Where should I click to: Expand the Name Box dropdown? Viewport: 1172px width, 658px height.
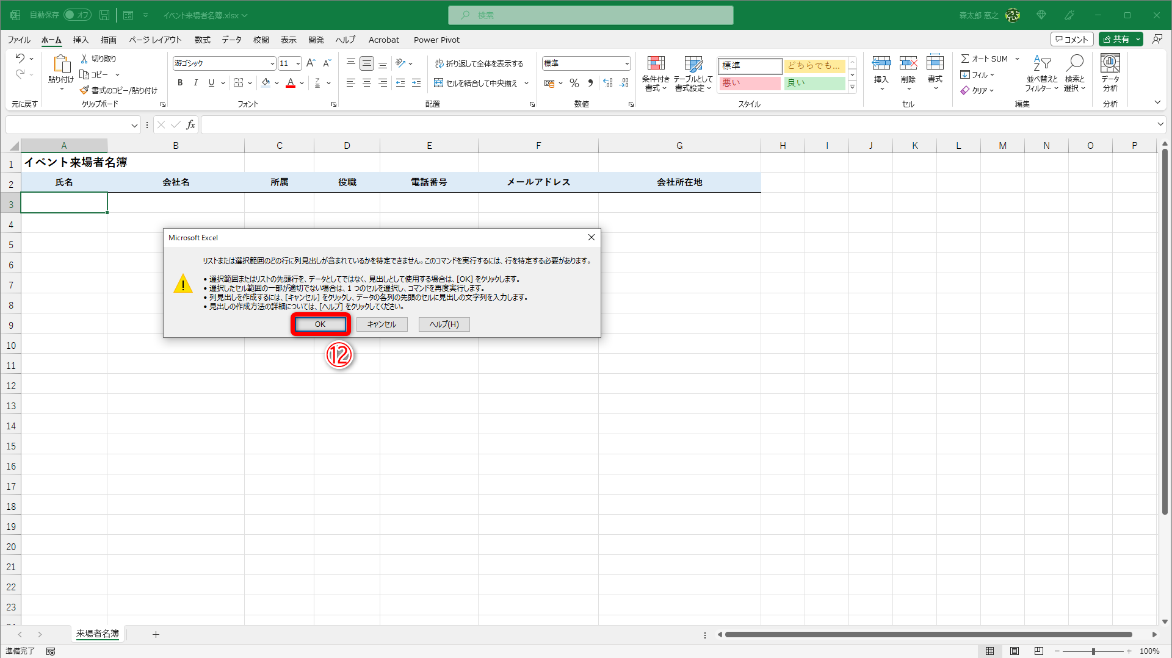tap(134, 126)
